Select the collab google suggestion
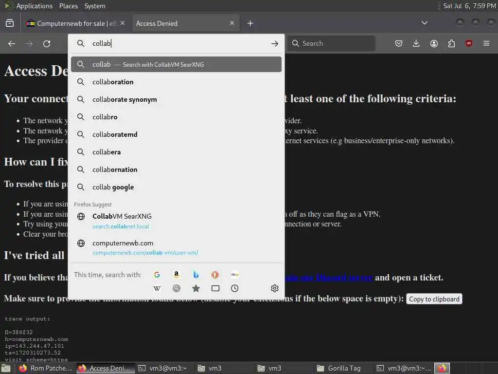498x374 pixels. pos(176,187)
